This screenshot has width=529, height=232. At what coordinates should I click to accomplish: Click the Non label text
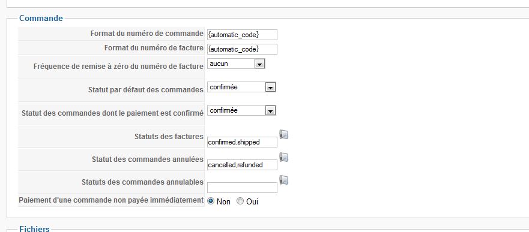click(x=223, y=201)
